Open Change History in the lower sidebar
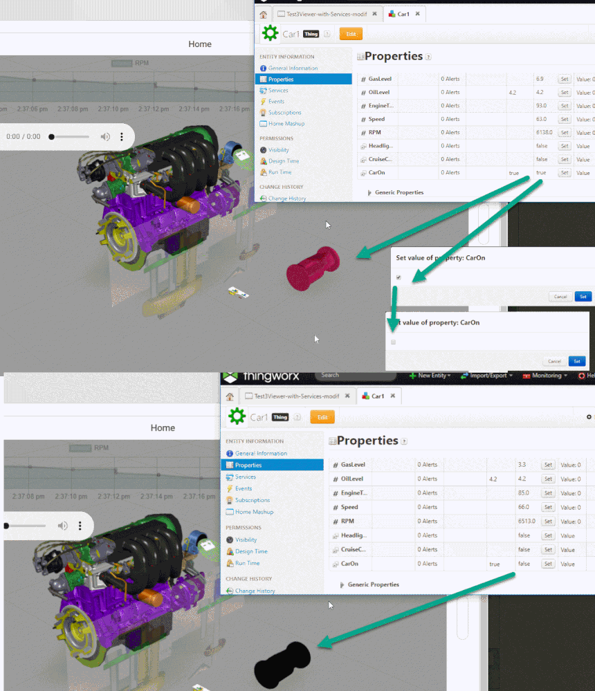The height and width of the screenshot is (691, 595). pyautogui.click(x=250, y=591)
